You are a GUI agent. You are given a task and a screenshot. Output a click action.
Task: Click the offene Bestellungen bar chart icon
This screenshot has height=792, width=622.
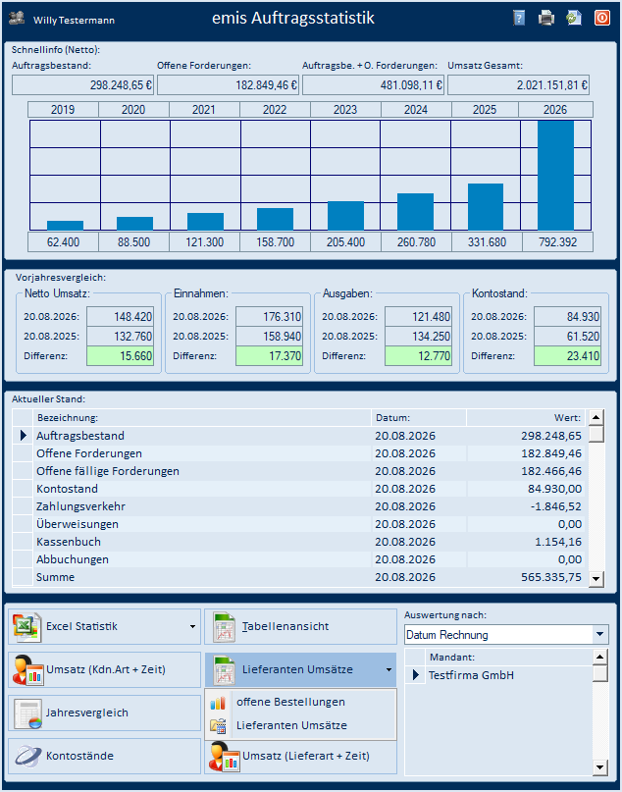(x=218, y=703)
